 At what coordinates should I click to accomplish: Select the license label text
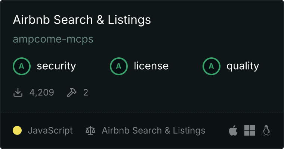[x=151, y=66]
